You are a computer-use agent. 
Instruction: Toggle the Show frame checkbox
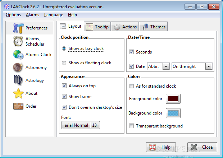64,97
